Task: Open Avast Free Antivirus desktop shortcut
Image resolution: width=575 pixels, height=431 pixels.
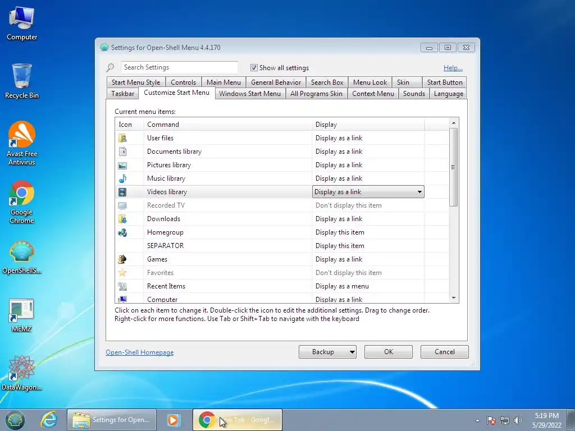Action: [22, 143]
